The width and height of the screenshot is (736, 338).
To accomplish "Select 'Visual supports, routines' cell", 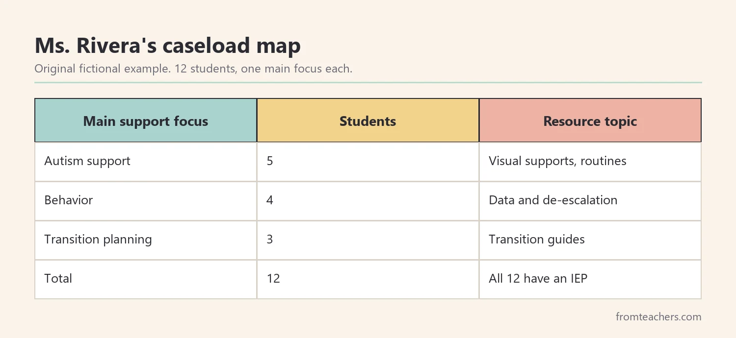I will (590, 162).
